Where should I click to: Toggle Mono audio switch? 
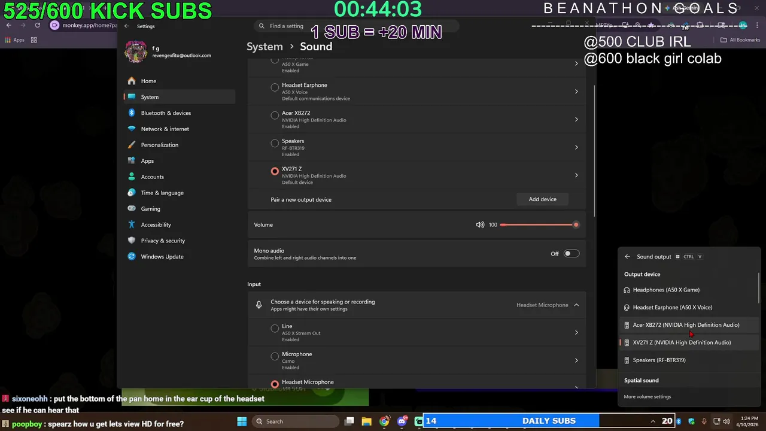pos(572,254)
